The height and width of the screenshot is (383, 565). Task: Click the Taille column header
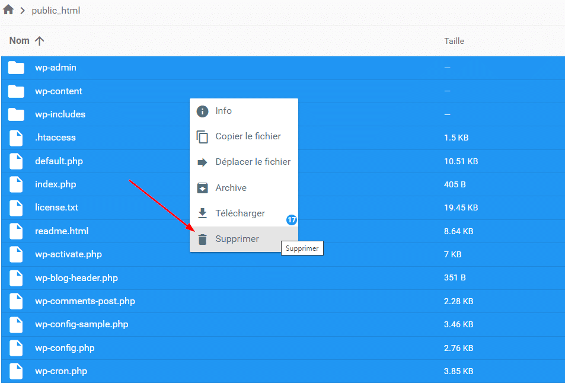(454, 41)
